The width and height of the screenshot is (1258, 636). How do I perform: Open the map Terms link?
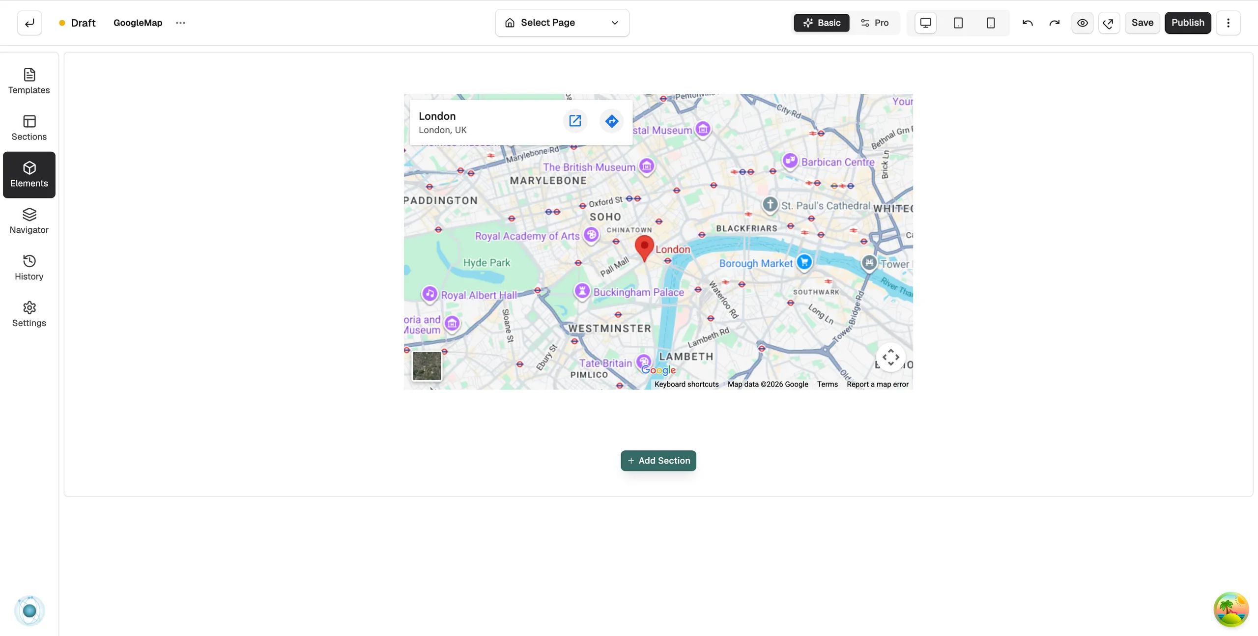point(828,384)
